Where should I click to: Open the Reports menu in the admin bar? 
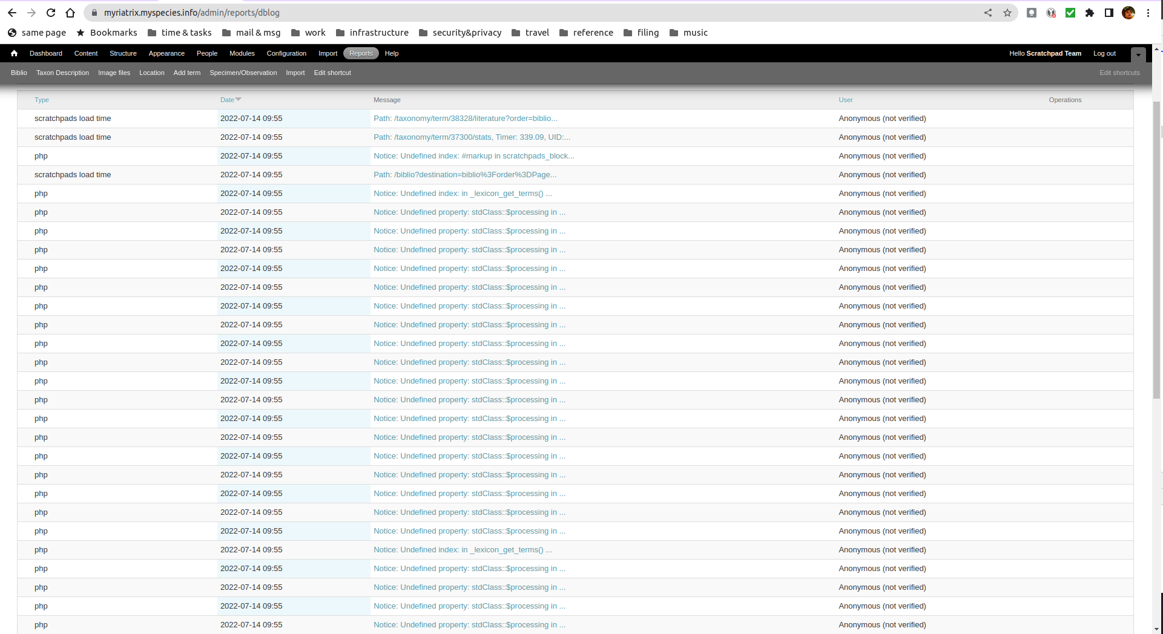point(361,53)
